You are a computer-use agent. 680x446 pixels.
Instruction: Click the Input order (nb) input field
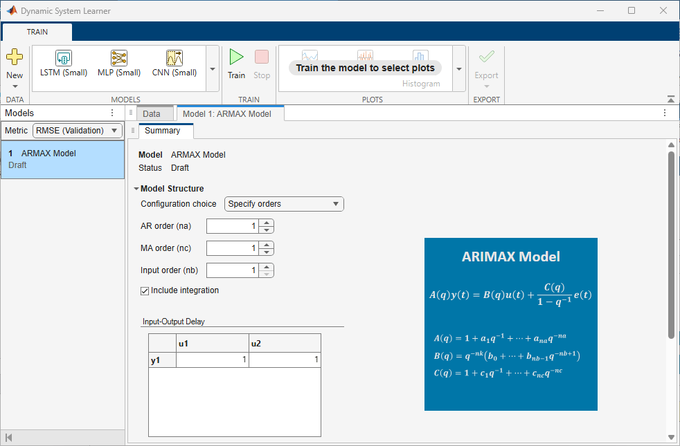pos(233,270)
